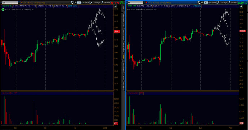Open the wrench settings icon in gold panel
Viewport: 248px width, 130px height.
click(75, 3)
